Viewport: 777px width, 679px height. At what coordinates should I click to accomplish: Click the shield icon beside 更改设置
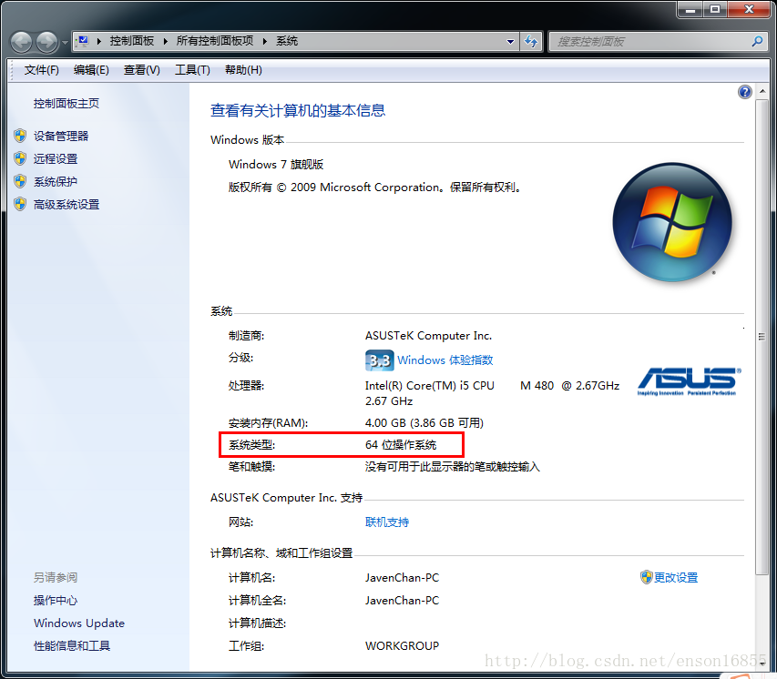click(646, 577)
